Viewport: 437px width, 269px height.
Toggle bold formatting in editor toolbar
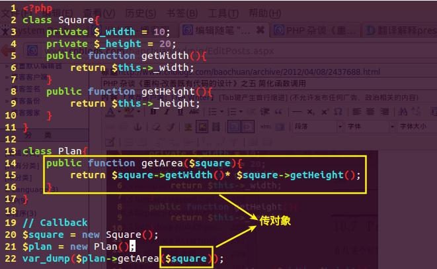153,112
